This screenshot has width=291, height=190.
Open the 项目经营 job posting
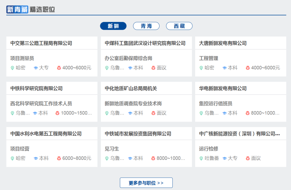point(20,149)
